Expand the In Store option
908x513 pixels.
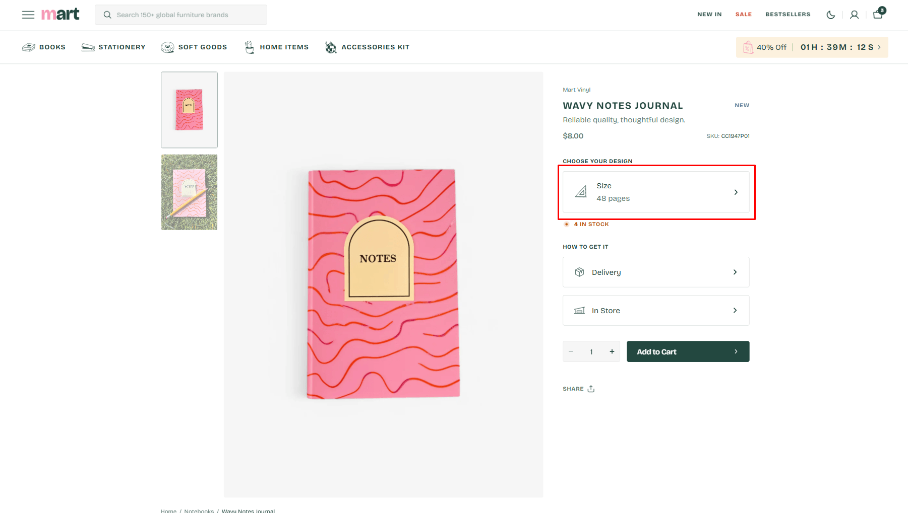(656, 311)
